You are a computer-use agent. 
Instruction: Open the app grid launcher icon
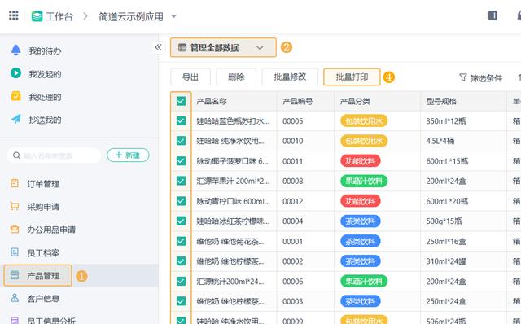14,15
